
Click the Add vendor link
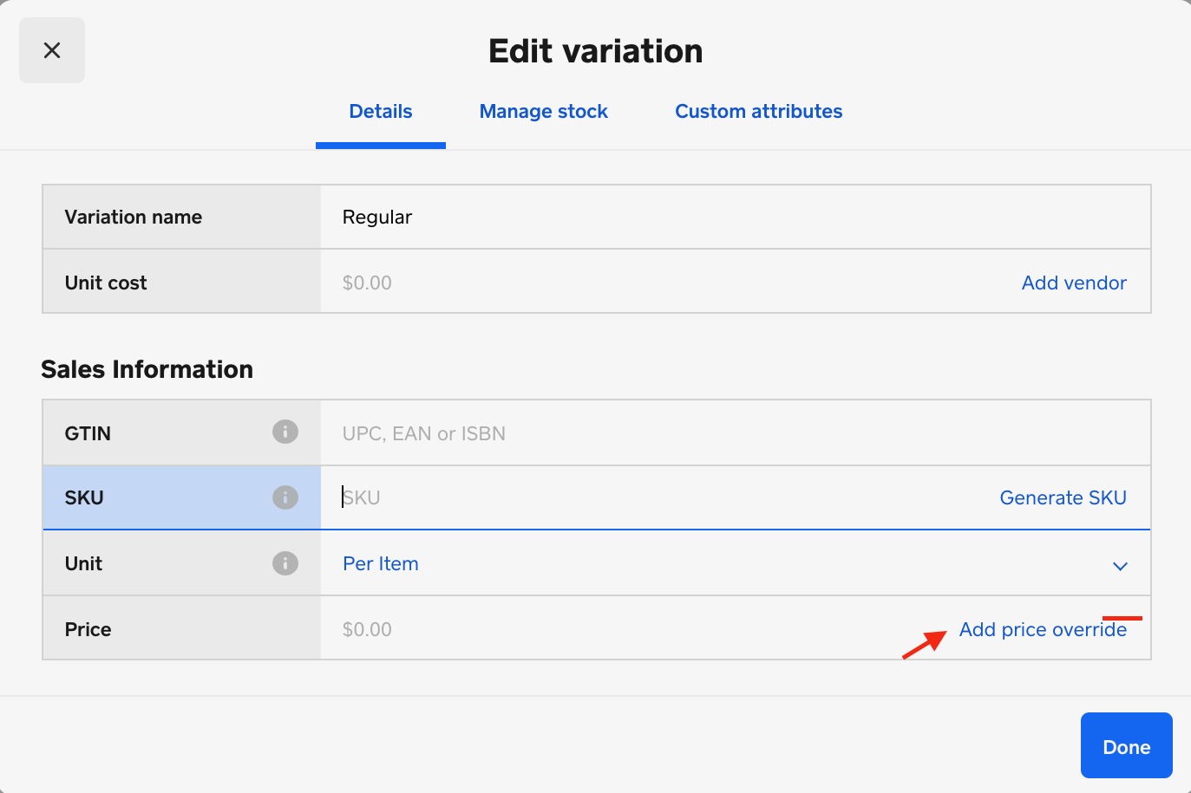click(1074, 283)
